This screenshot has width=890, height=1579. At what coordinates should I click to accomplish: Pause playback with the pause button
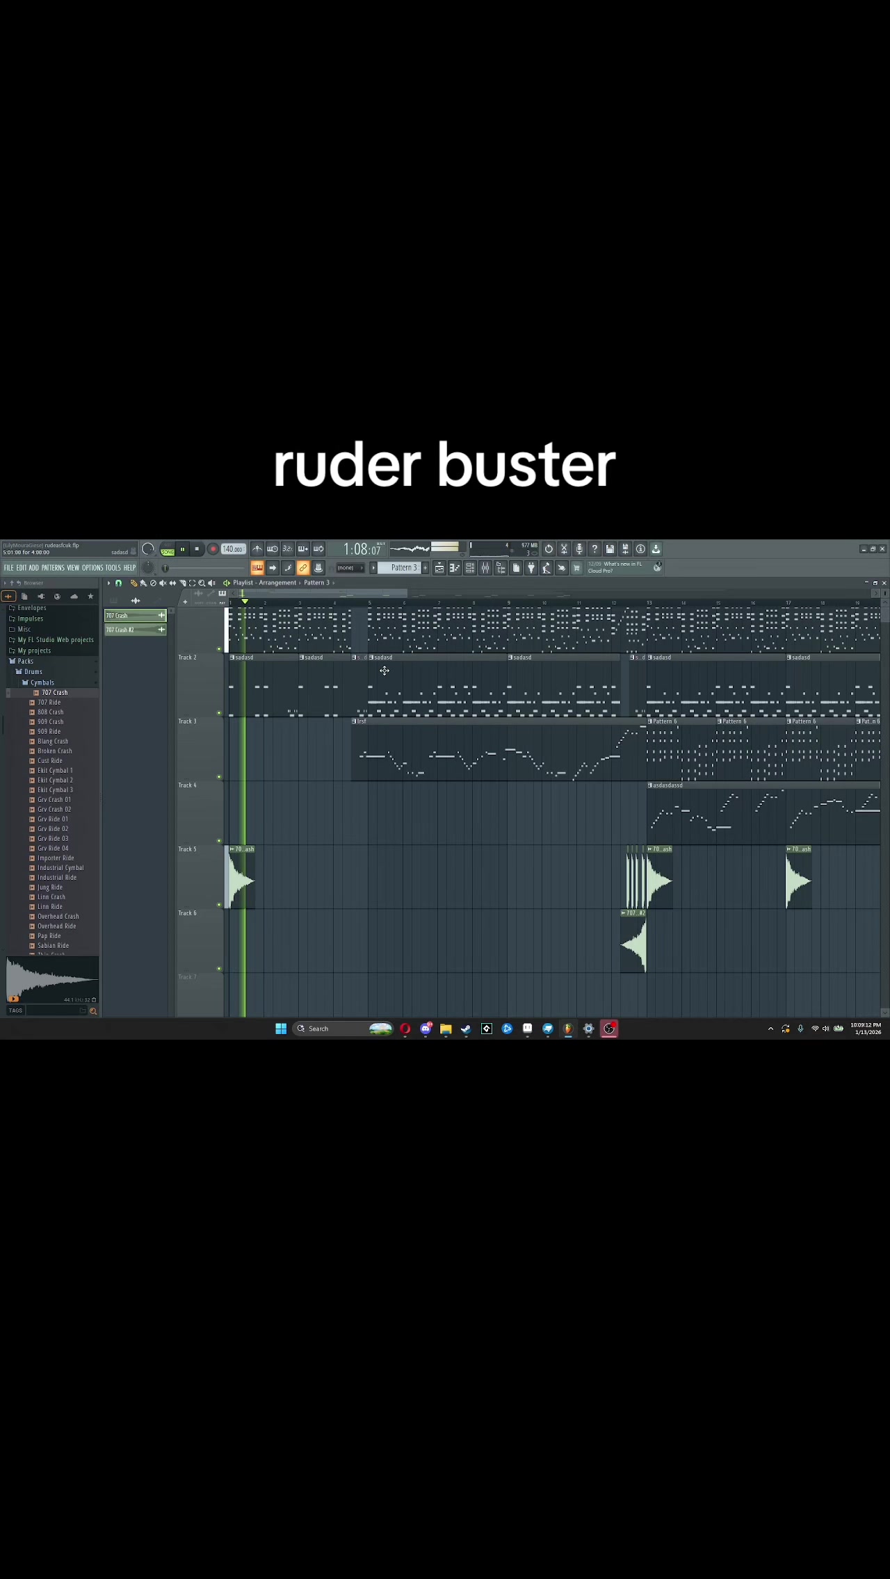point(182,549)
